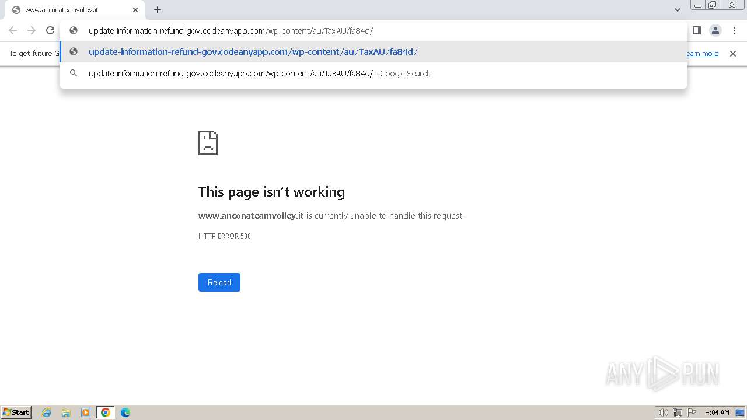
Task: Dismiss the info bar with X
Action: point(733,54)
